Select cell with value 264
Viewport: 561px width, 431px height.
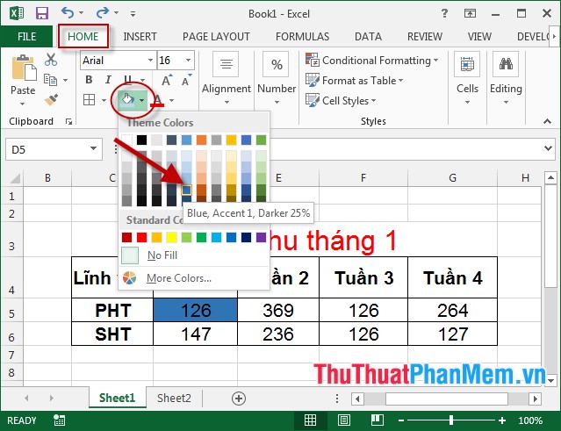click(x=453, y=310)
